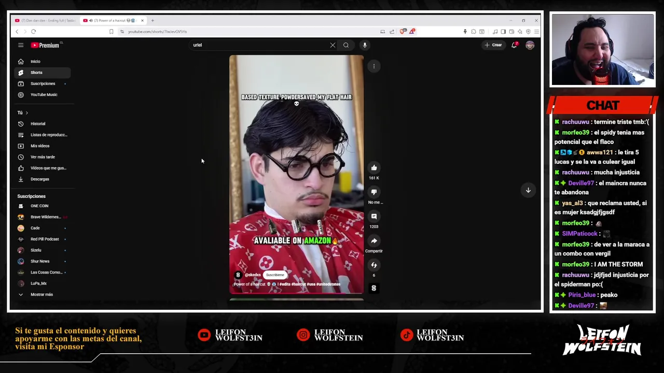Viewport: 664px width, 373px height.
Task: Open YouTube Music from the sidebar
Action: coord(43,95)
